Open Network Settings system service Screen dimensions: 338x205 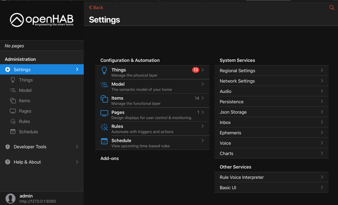(x=237, y=81)
